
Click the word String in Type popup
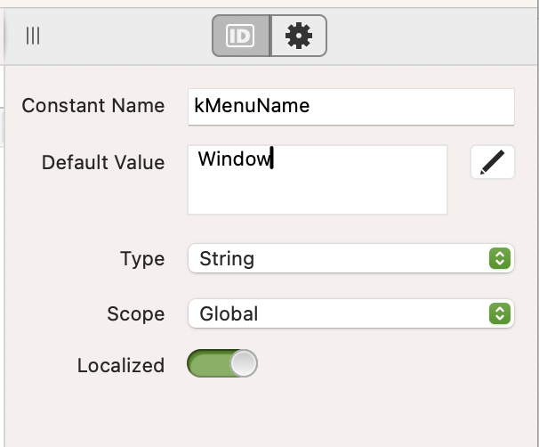pos(227,259)
